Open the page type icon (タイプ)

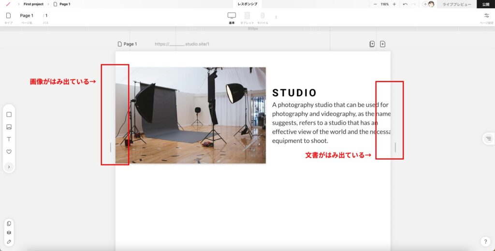click(9, 15)
